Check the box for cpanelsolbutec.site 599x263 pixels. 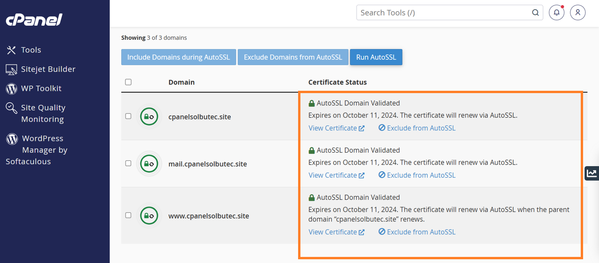pos(128,117)
